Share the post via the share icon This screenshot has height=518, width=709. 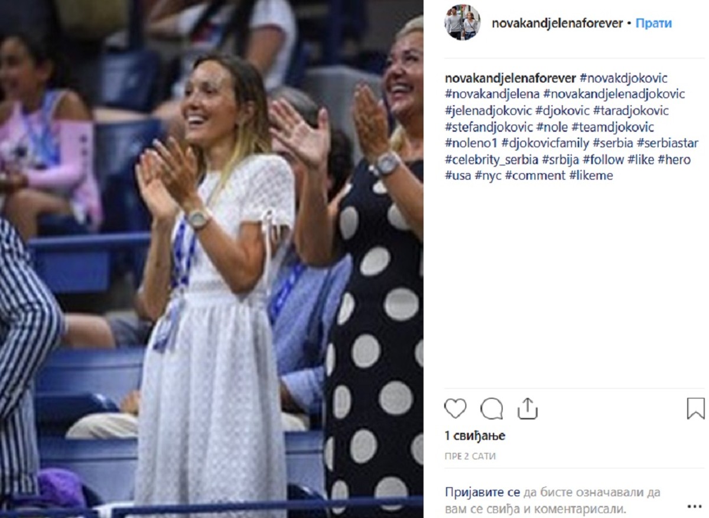click(x=527, y=408)
